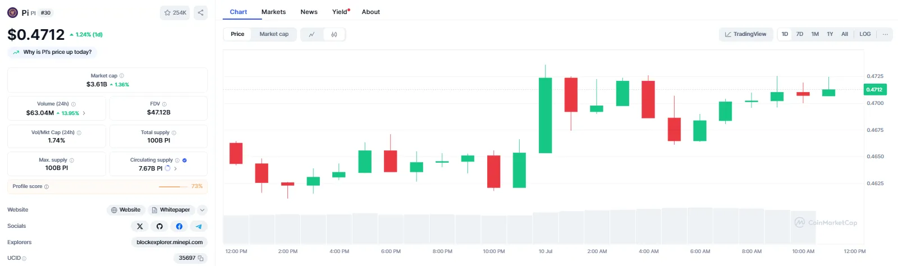Click the Pi coin logo icon

(12, 12)
